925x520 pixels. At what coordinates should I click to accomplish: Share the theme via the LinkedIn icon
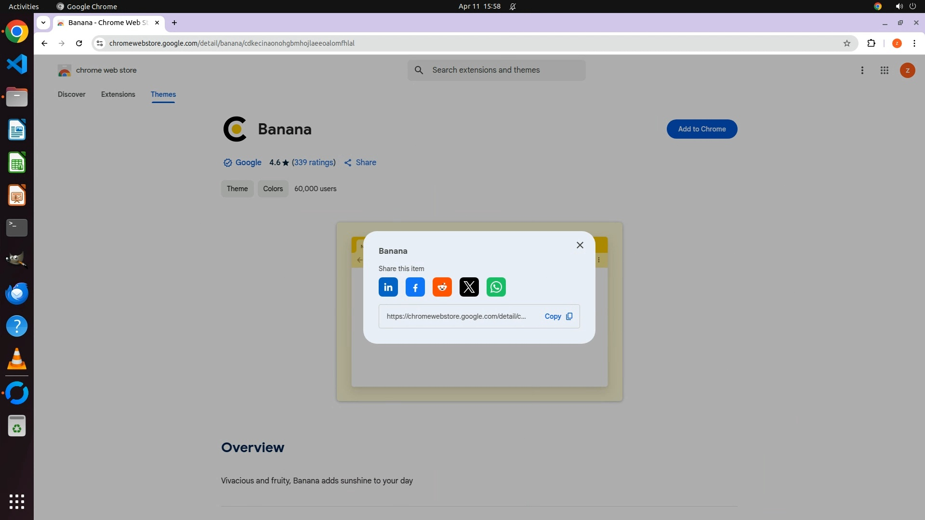pyautogui.click(x=388, y=287)
